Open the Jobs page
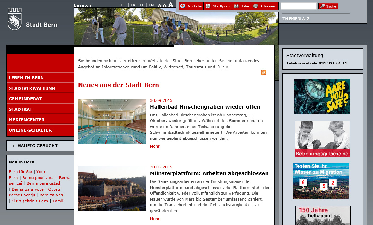The image size is (373, 225). click(241, 6)
